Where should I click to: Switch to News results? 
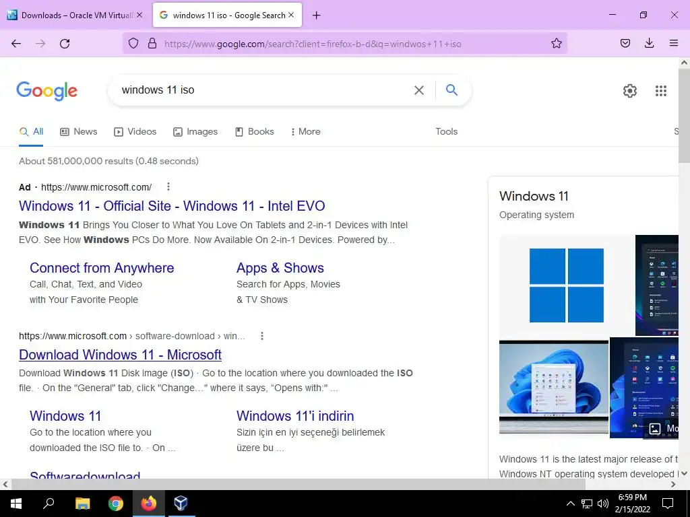pyautogui.click(x=79, y=131)
